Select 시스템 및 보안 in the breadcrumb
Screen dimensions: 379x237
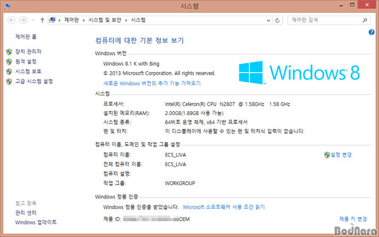(x=105, y=20)
